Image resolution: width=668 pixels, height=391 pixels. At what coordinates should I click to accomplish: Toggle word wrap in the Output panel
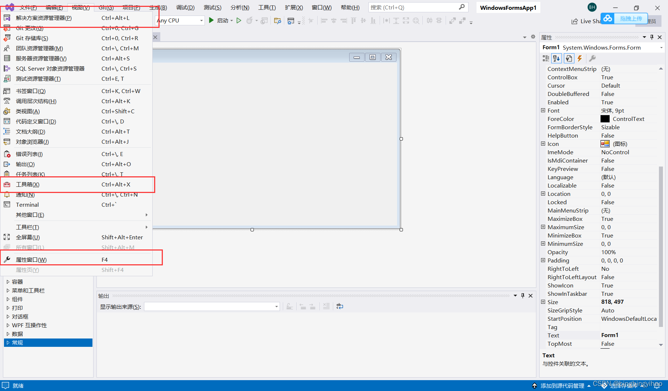click(x=340, y=306)
